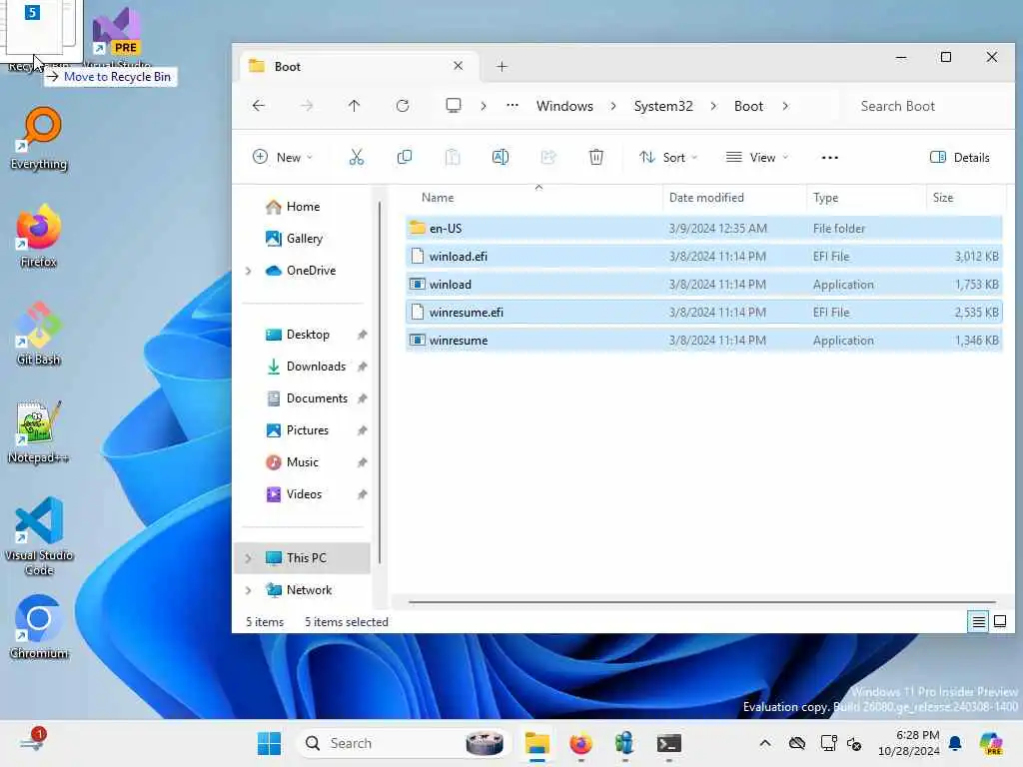Image resolution: width=1023 pixels, height=767 pixels.
Task: Show hidden breadcrumb path ellipsis
Action: [x=512, y=105]
